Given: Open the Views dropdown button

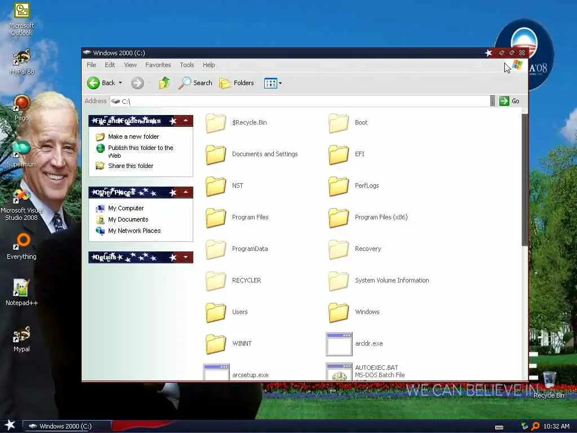Looking at the screenshot, I should [x=273, y=83].
